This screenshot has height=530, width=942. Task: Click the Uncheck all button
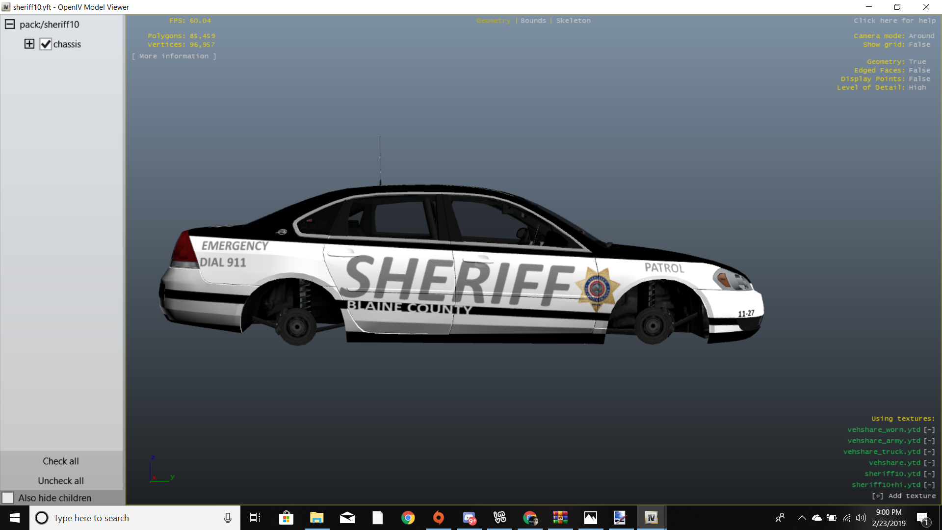61,480
